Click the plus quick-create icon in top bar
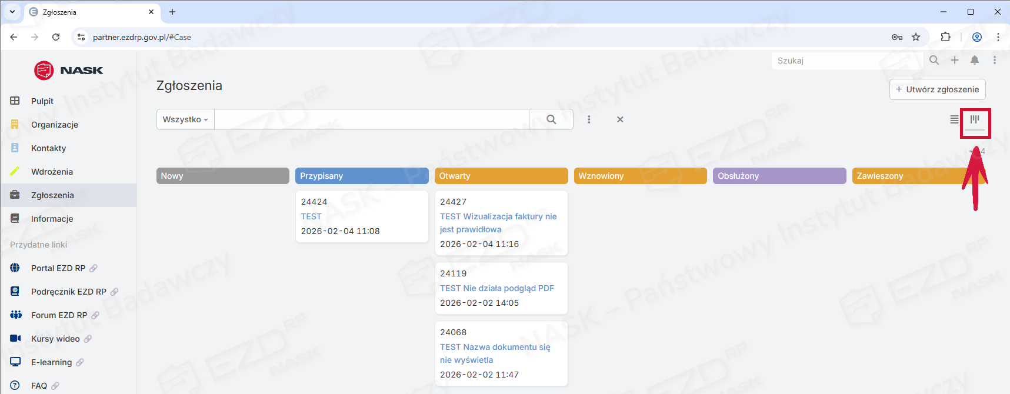This screenshot has height=394, width=1010. [955, 60]
